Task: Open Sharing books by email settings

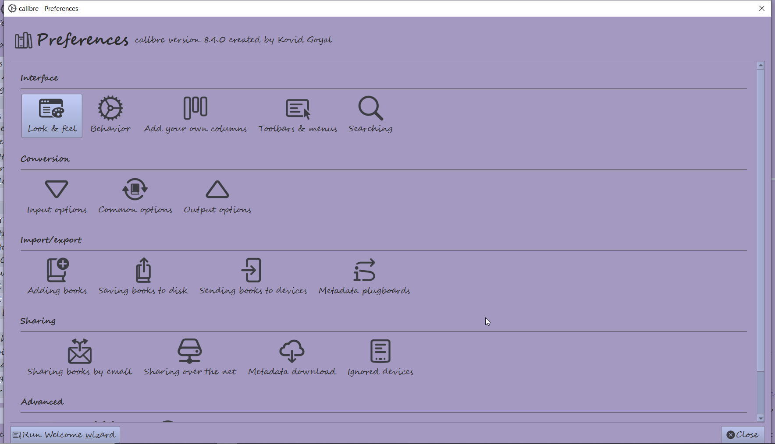Action: (80, 358)
